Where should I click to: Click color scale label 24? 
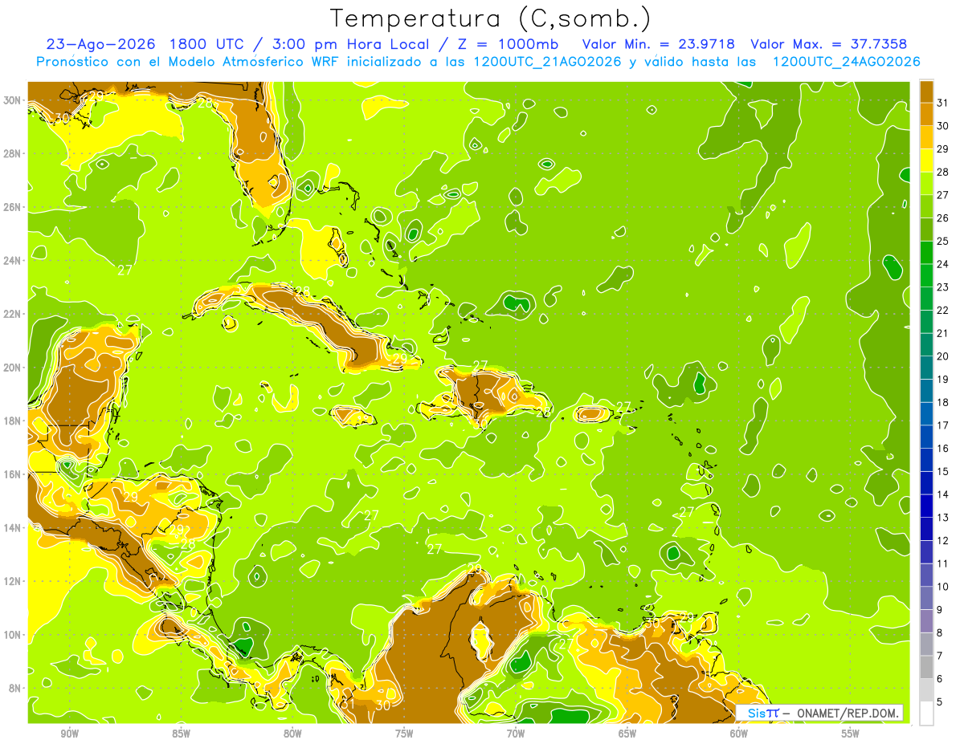tap(943, 265)
